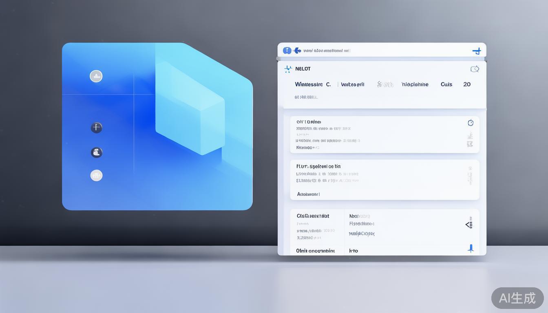Viewport: 548px width, 313px height.
Task: Click the chat bubble icon in header
Action: (x=475, y=69)
